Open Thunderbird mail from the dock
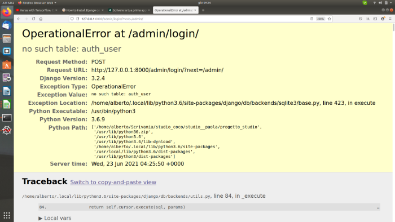395x222 pixels. (x=7, y=25)
